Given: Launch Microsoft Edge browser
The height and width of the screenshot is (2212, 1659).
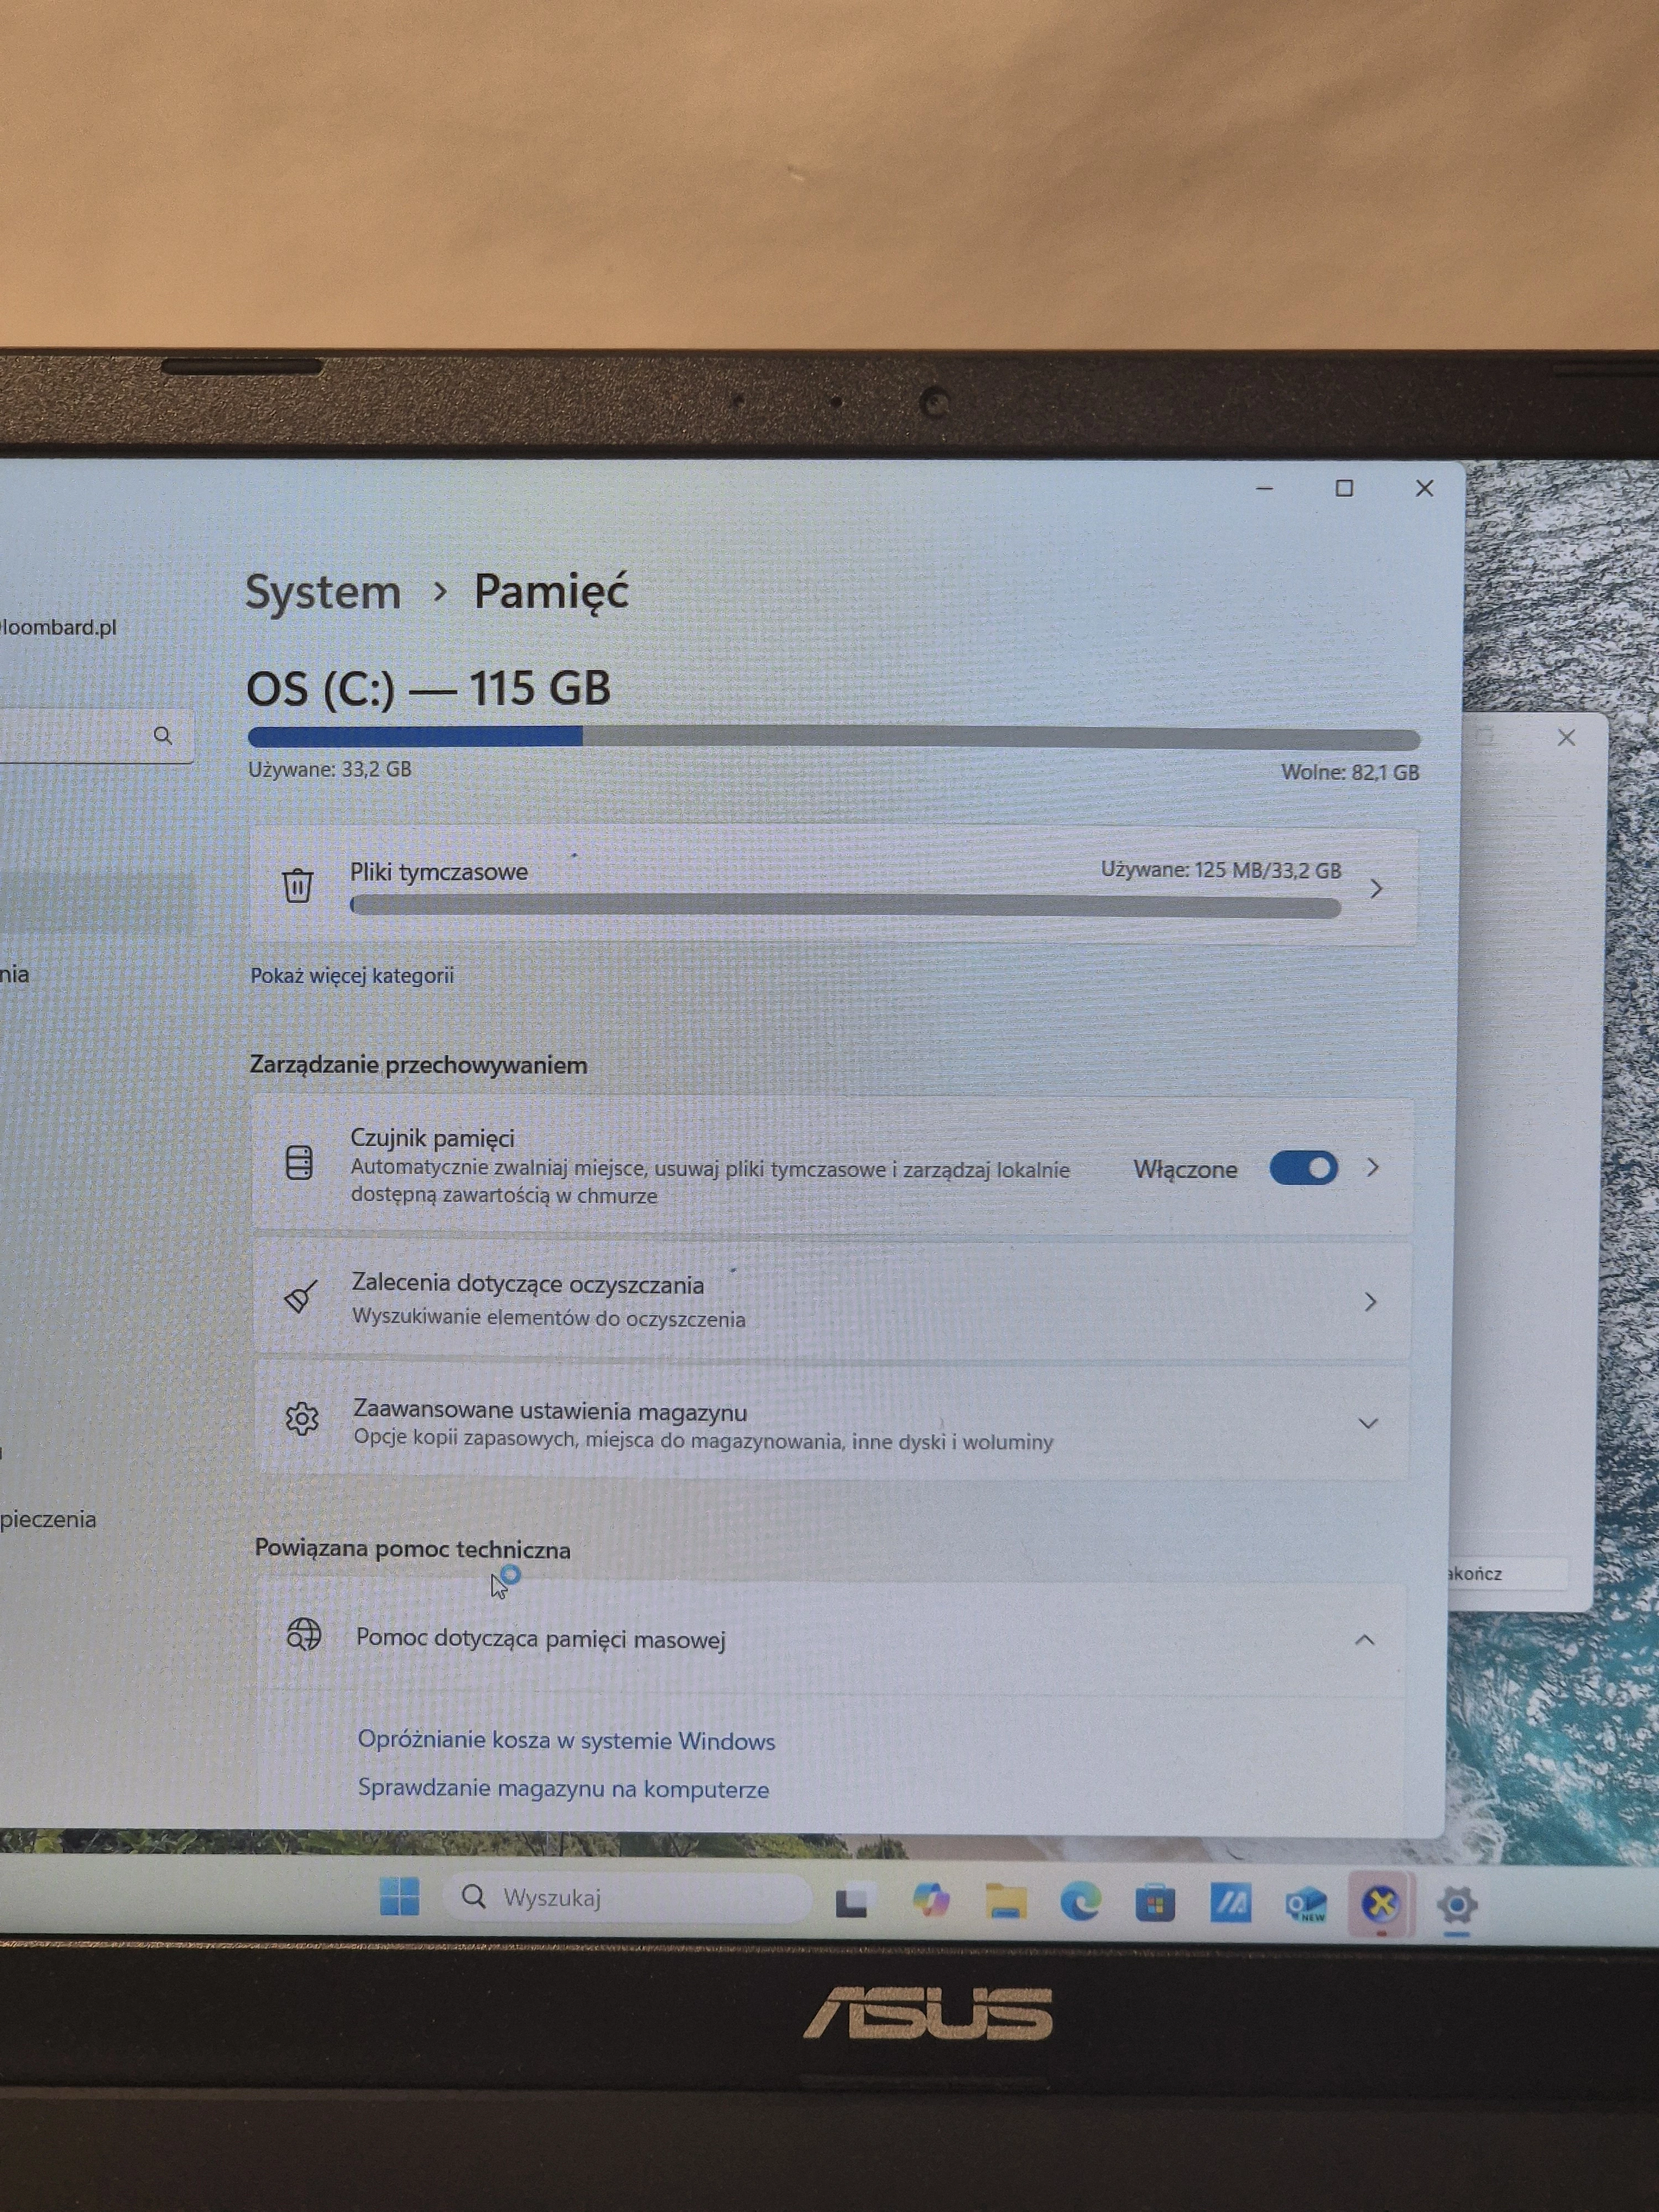Looking at the screenshot, I should coord(1080,1901).
